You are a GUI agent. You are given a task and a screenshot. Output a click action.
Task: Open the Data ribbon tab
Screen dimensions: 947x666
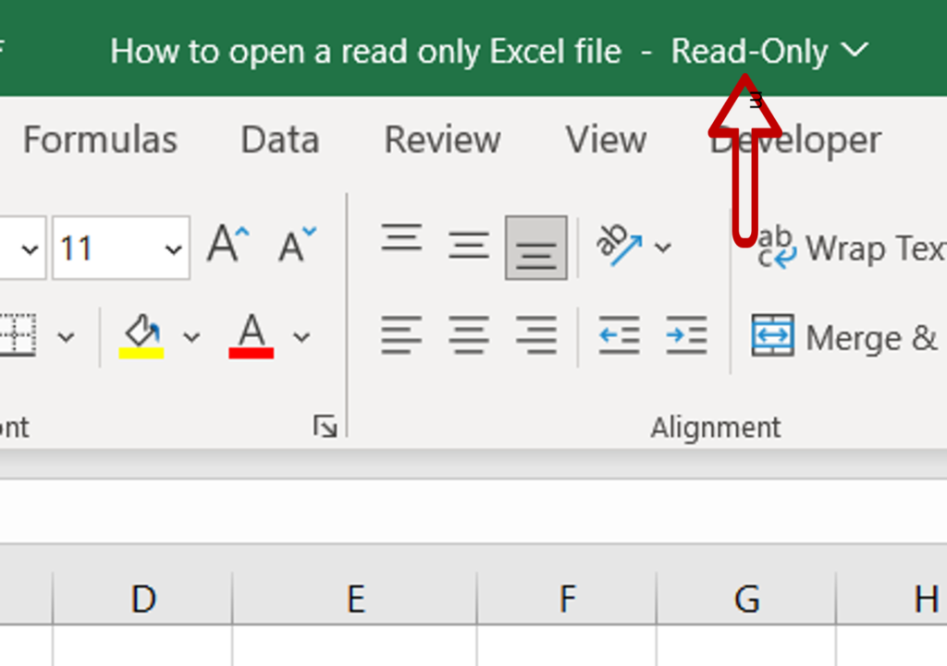coord(279,140)
